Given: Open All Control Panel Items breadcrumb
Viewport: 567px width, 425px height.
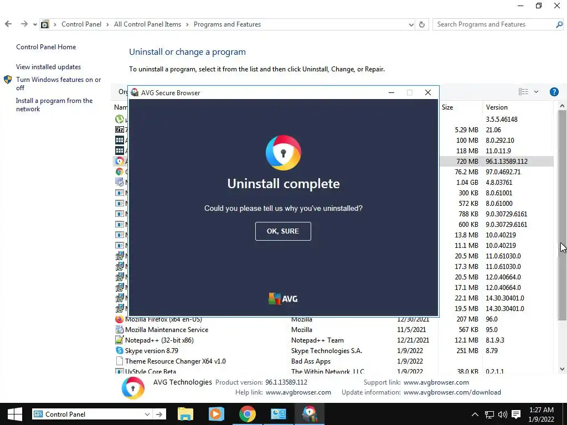Looking at the screenshot, I should (147, 24).
